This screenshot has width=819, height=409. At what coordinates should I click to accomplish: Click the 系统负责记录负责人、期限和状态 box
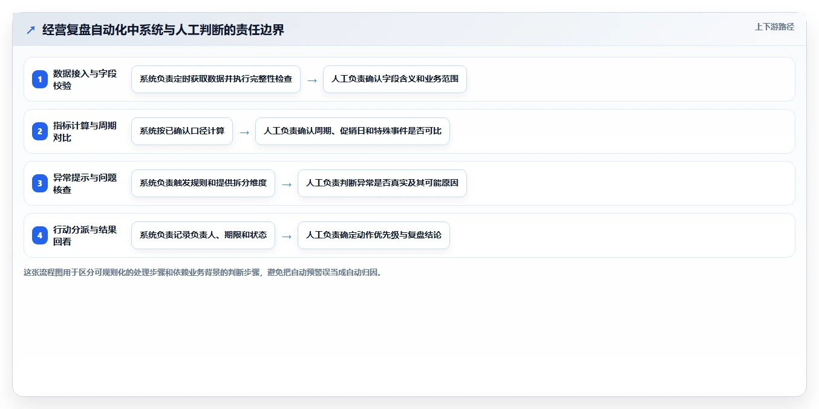203,235
